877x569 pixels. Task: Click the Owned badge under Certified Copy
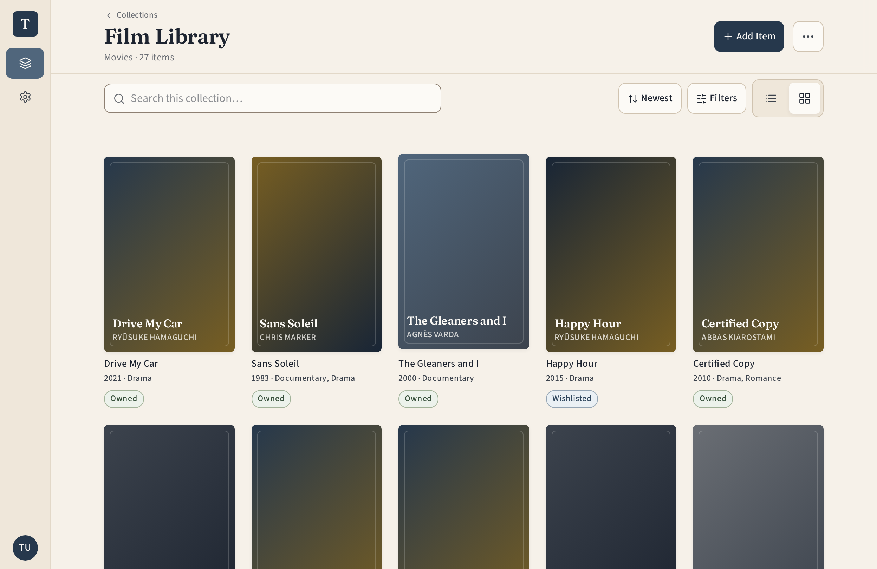[713, 399]
